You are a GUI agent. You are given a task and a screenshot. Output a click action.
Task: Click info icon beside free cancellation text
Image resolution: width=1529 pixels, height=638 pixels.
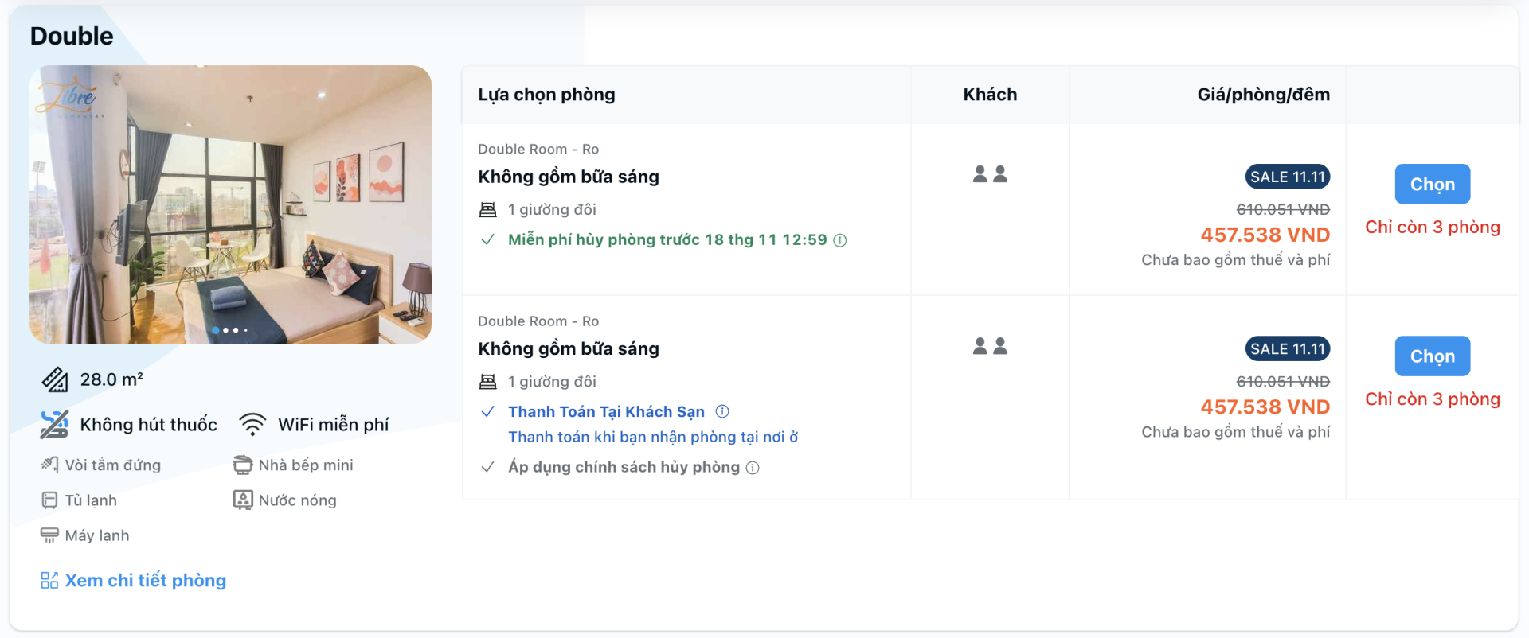click(x=840, y=240)
